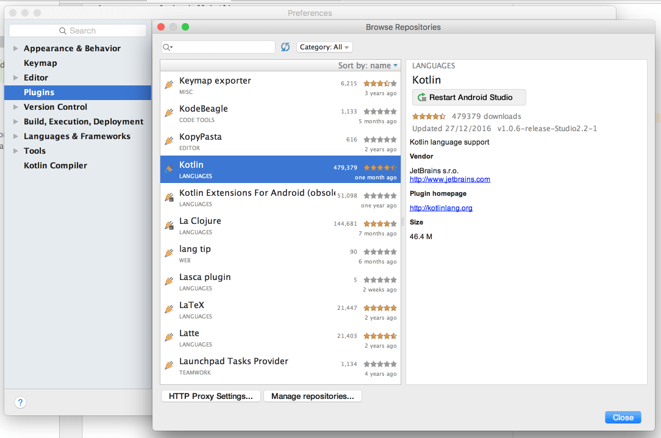
Task: Click the Latte plugin icon
Action: [169, 337]
